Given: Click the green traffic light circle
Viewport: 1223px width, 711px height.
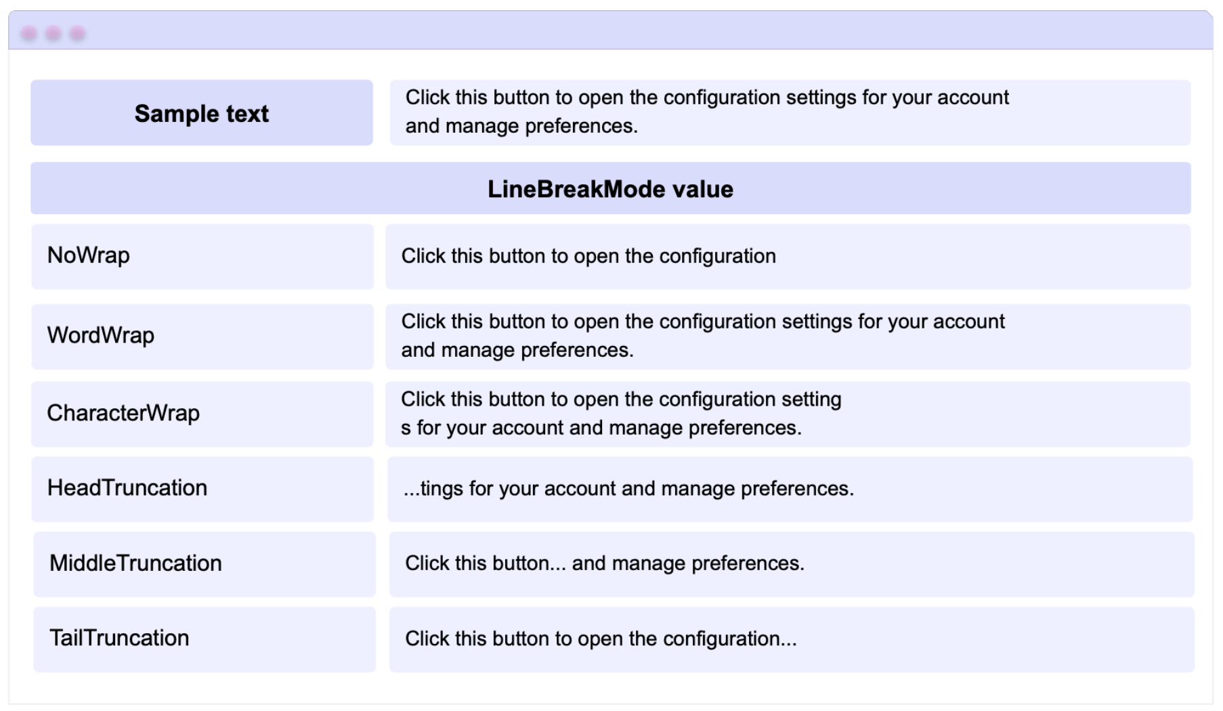Looking at the screenshot, I should coord(76,31).
